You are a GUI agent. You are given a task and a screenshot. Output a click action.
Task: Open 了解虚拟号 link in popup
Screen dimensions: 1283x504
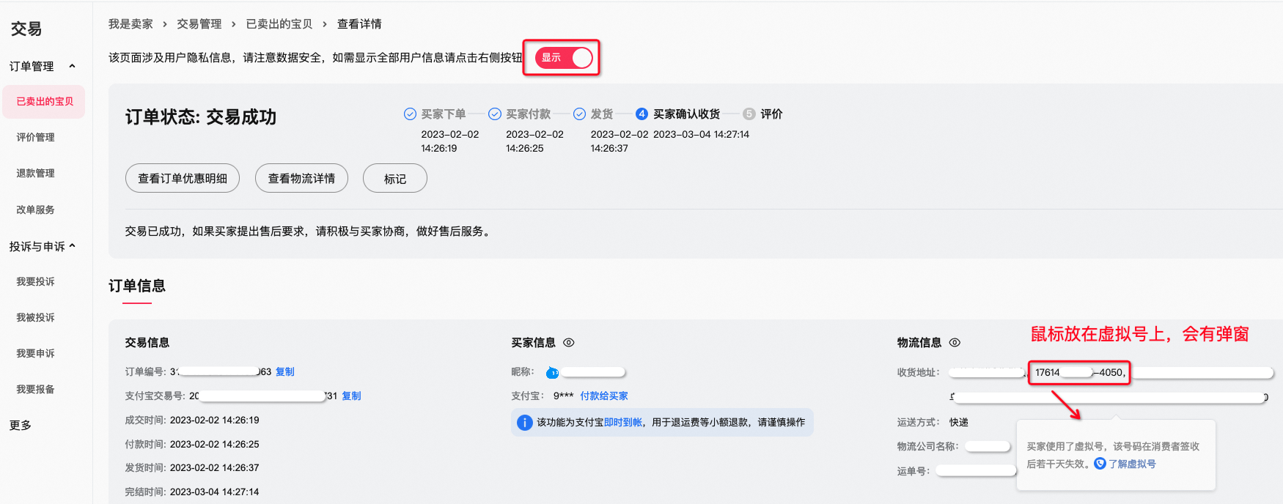tap(1132, 464)
